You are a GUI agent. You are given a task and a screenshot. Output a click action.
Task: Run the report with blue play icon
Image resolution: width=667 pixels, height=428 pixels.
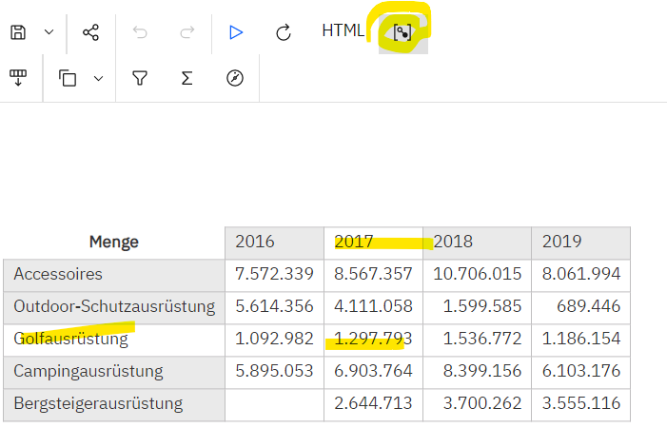click(x=236, y=32)
